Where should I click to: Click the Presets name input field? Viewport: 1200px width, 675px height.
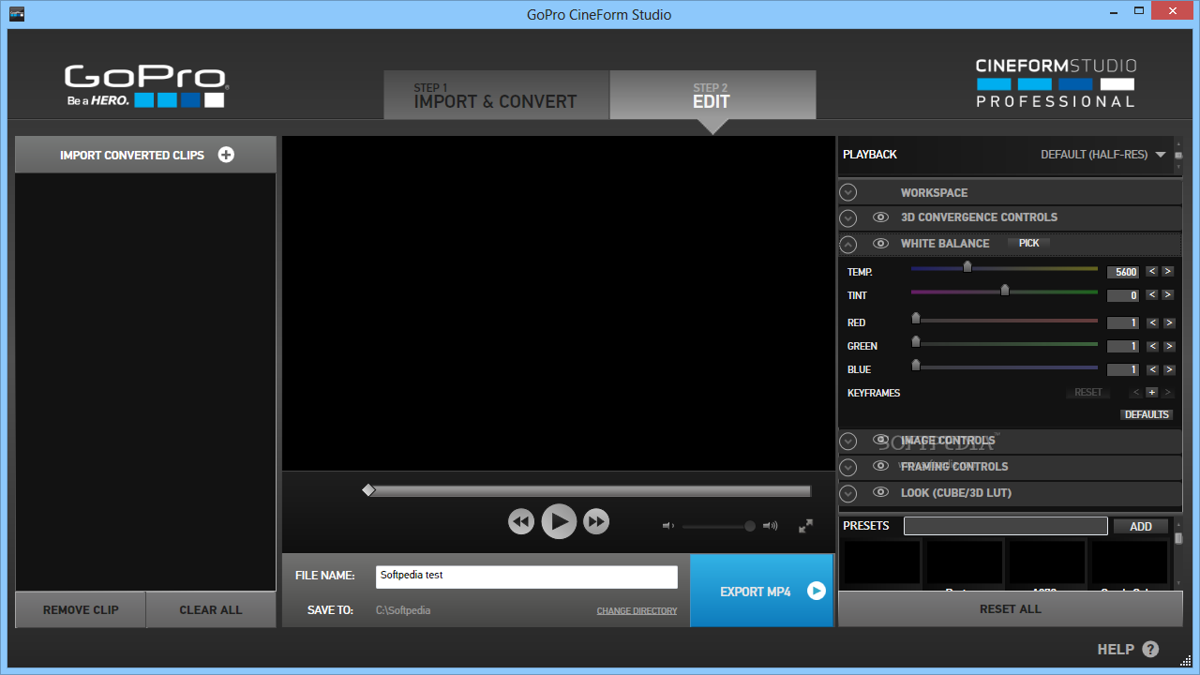pyautogui.click(x=1006, y=526)
